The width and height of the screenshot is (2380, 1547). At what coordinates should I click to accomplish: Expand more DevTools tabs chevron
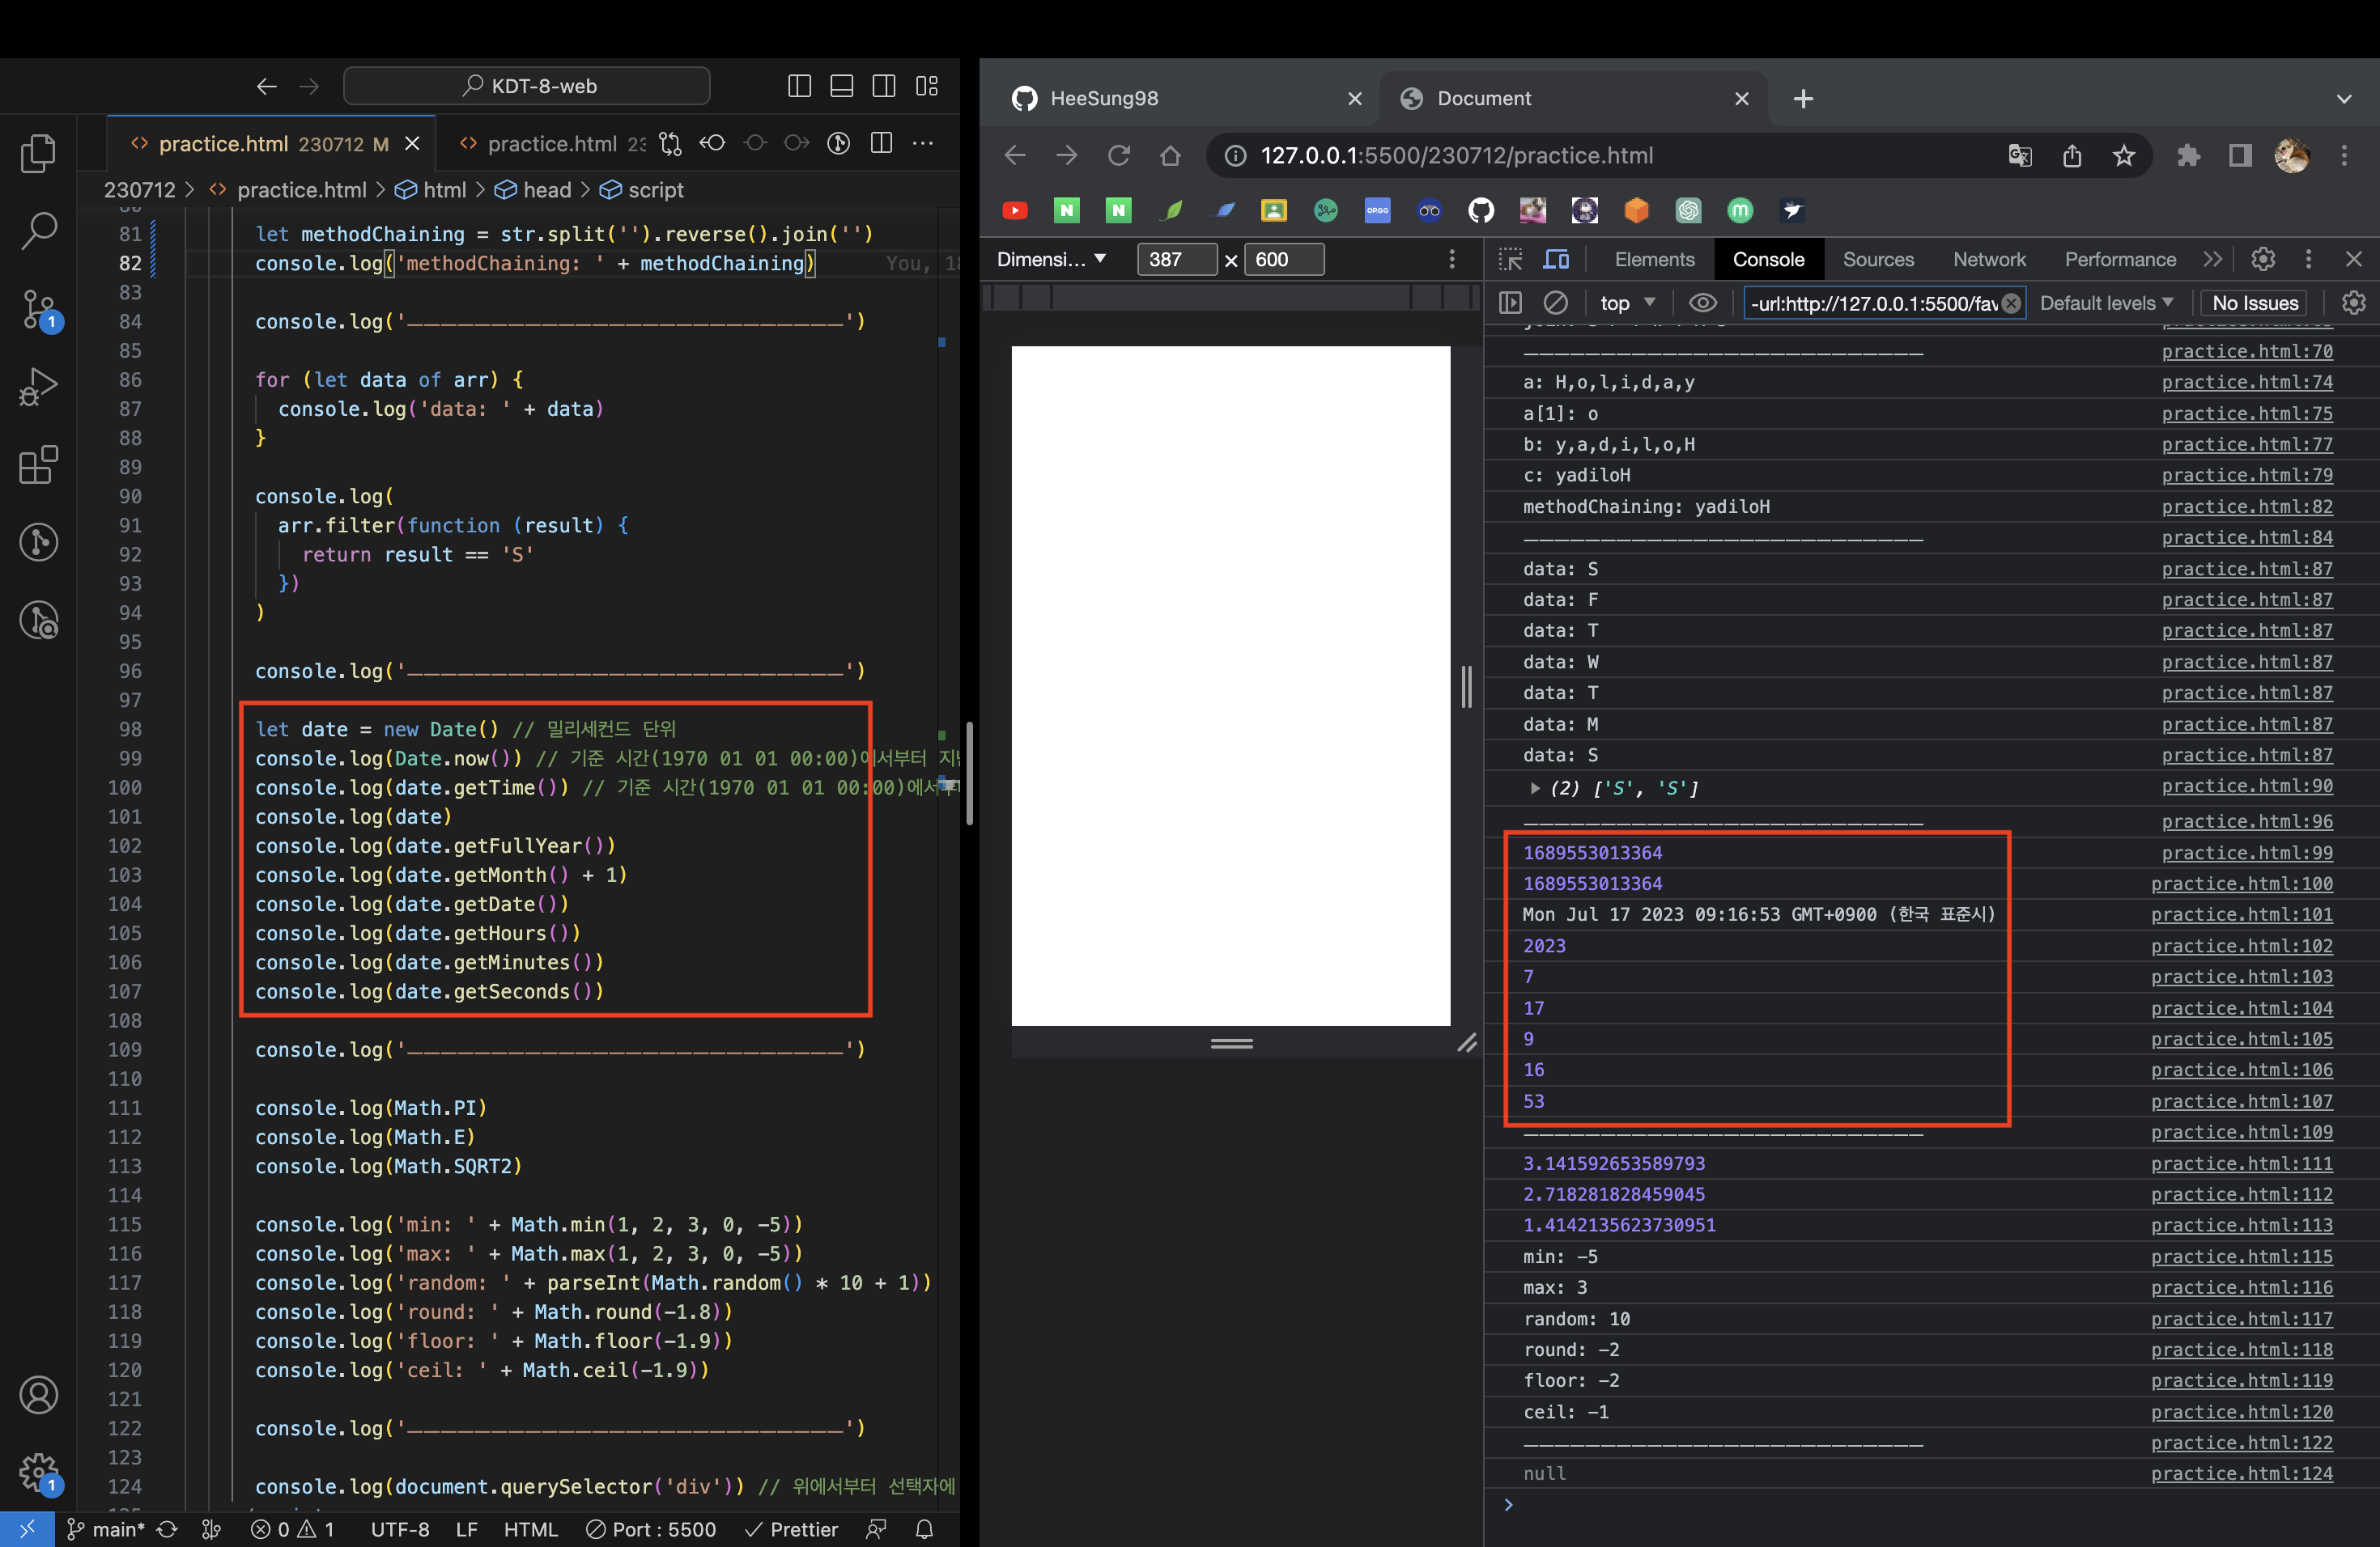(2212, 259)
